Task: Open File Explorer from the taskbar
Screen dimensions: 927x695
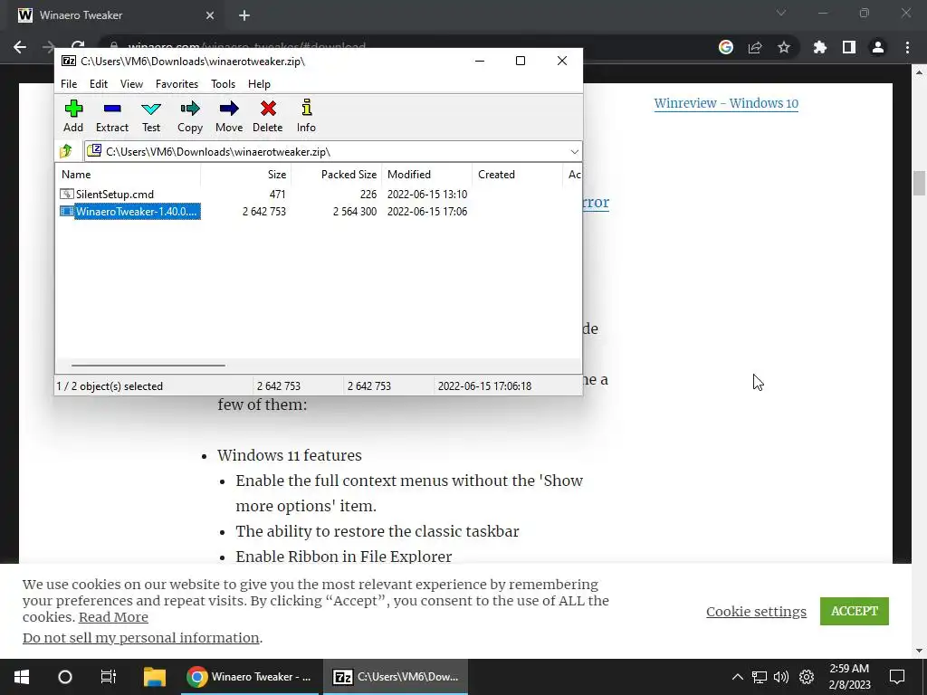Action: click(155, 677)
